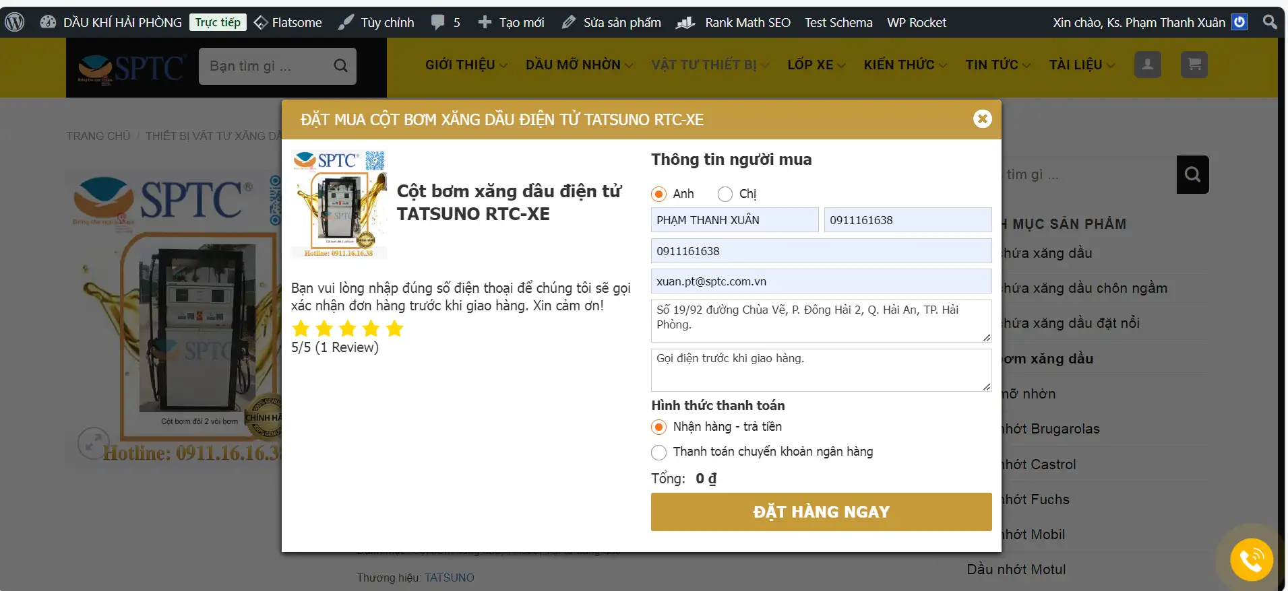Open the nhớt Castrol category link
The width and height of the screenshot is (1288, 591).
tap(1039, 464)
